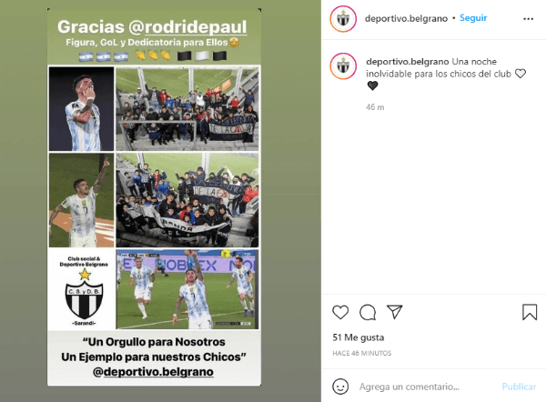Open comments with the speech bubble icon
The image size is (546, 402).
click(368, 312)
